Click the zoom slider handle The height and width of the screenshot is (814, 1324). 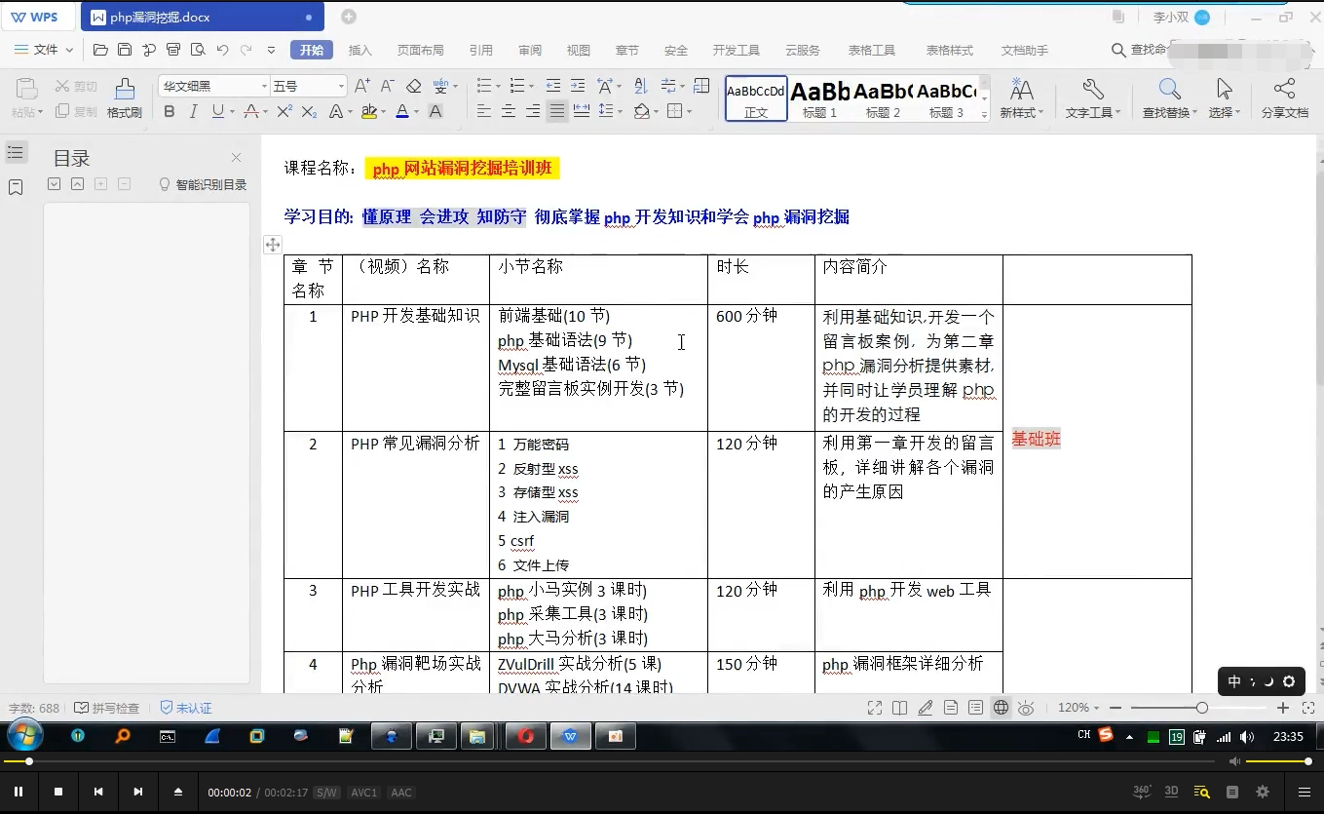coord(1202,708)
